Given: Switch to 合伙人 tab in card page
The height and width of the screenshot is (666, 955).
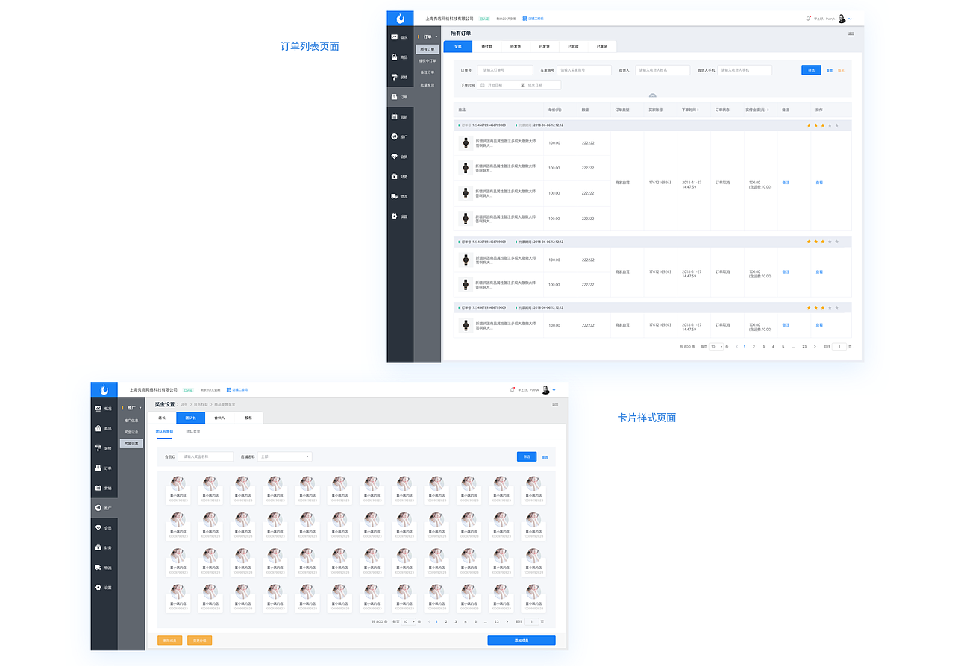Looking at the screenshot, I should (x=219, y=418).
